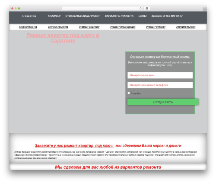Click text Выполним максимально точный расчёт сметы
This screenshot has height=183, width=216.
160,64
